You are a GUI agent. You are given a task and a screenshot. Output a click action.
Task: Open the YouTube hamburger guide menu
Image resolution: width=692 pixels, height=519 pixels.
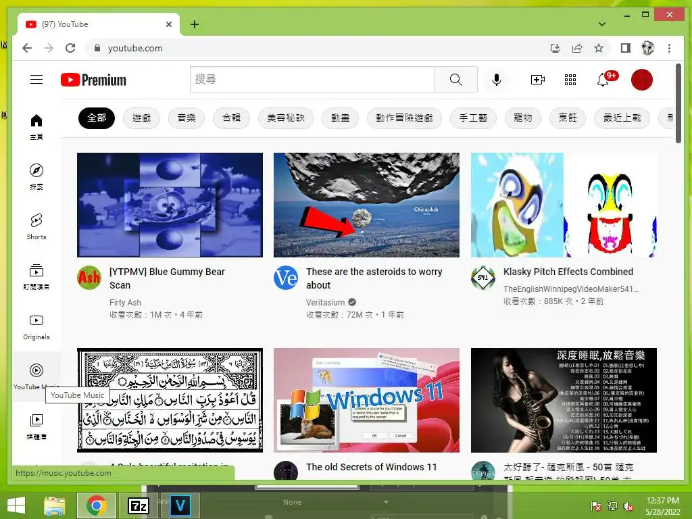[x=36, y=80]
